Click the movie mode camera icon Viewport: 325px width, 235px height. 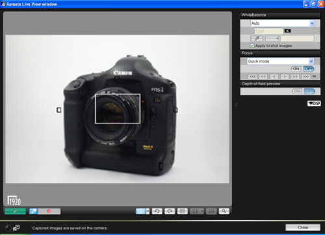(33, 211)
